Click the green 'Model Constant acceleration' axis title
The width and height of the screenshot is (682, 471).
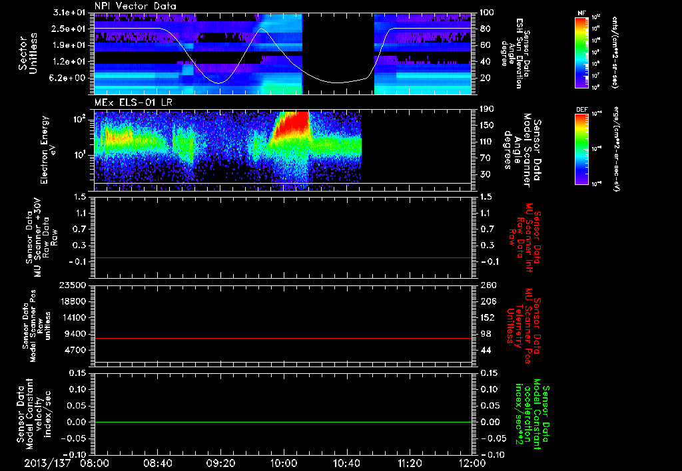[533, 414]
